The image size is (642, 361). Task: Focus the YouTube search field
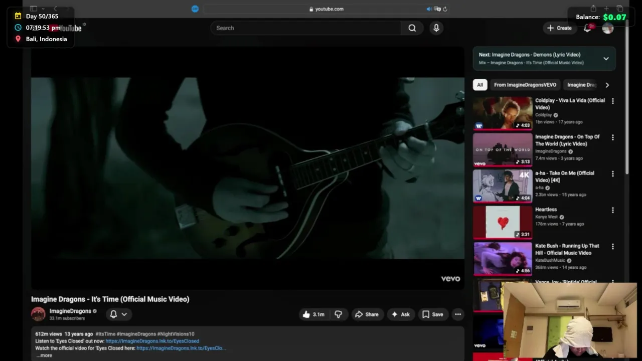coord(306,28)
